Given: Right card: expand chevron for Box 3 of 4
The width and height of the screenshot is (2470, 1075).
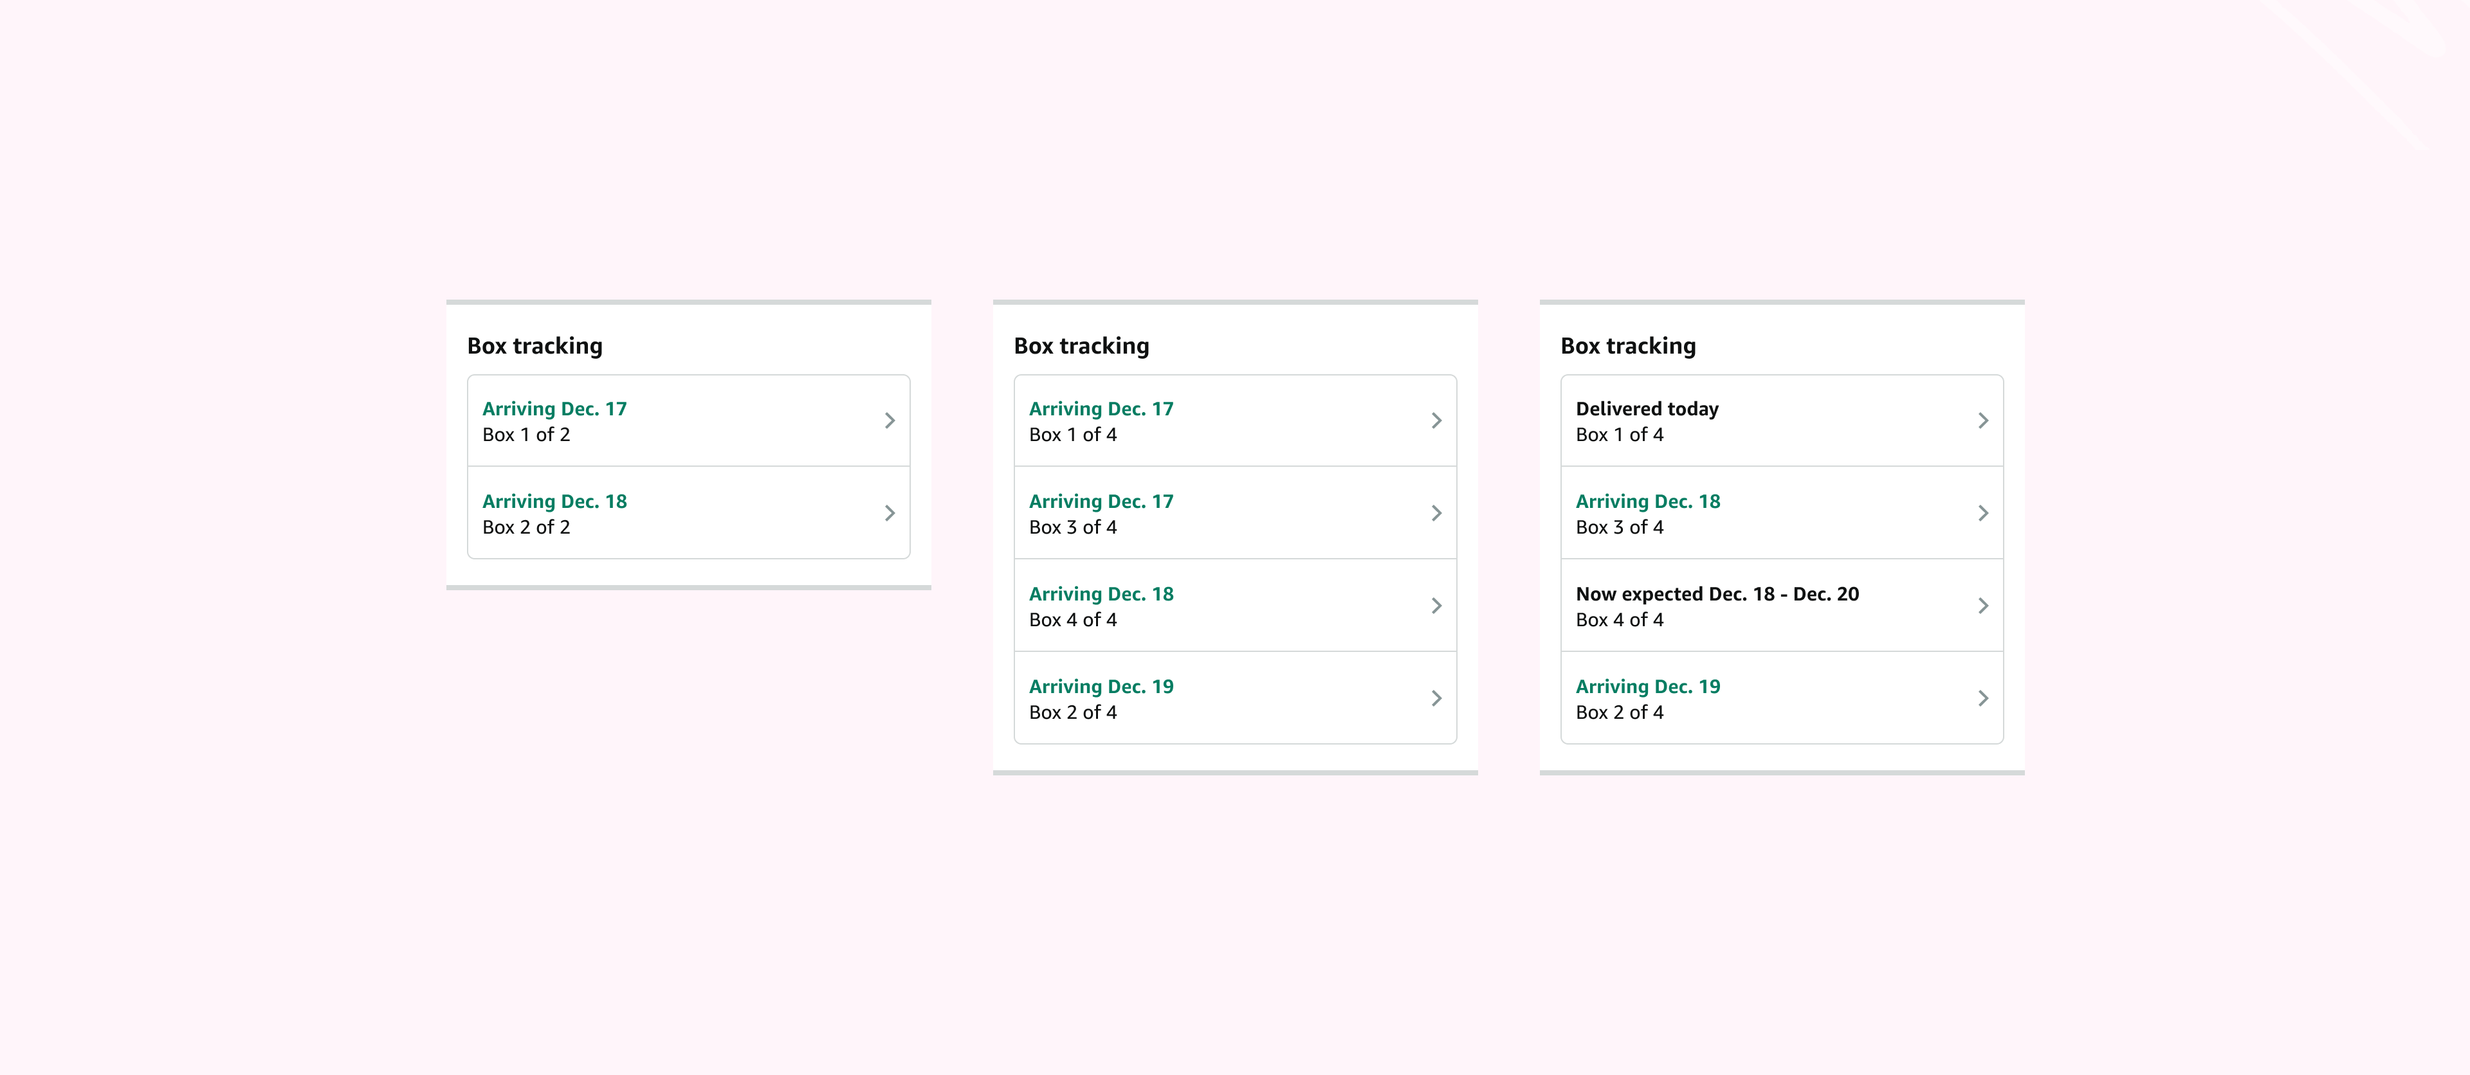Looking at the screenshot, I should pos(1982,514).
